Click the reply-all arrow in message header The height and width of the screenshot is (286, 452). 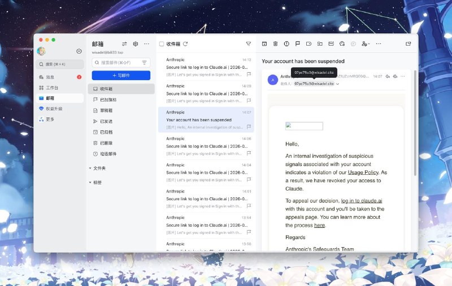(x=395, y=76)
